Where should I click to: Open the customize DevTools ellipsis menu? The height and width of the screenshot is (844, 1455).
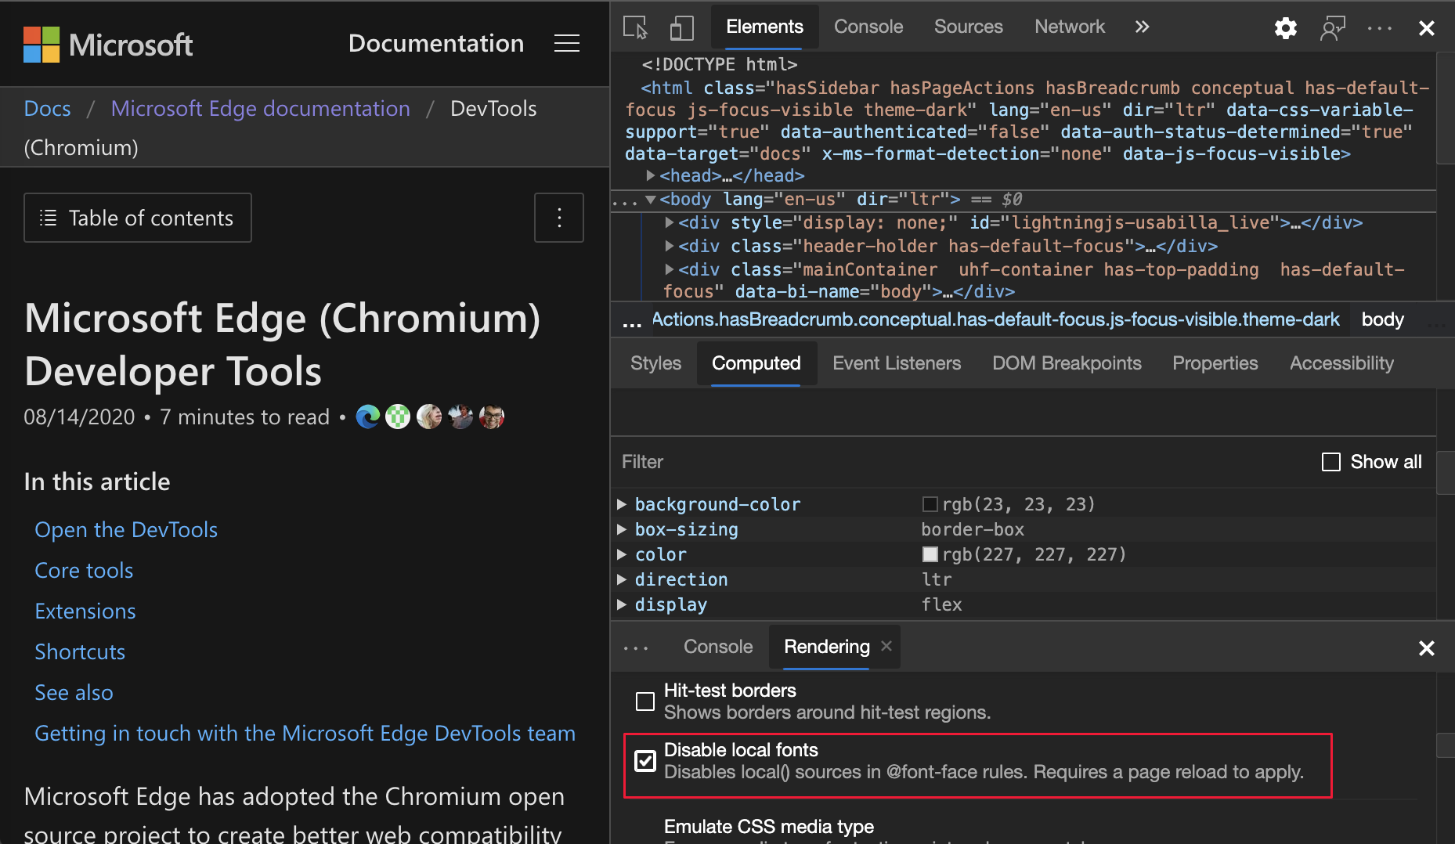click(x=1380, y=28)
